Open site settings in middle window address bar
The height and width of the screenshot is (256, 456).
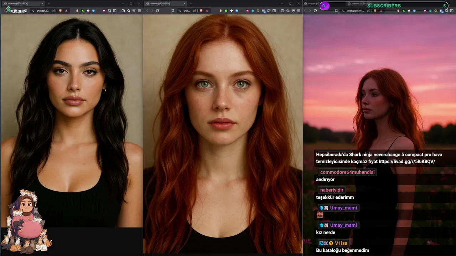(x=180, y=11)
